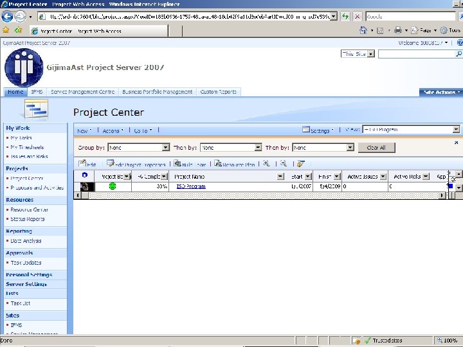Click the Zoom Out magnifier icon
This screenshot has height=347, width=463.
pyautogui.click(x=284, y=163)
